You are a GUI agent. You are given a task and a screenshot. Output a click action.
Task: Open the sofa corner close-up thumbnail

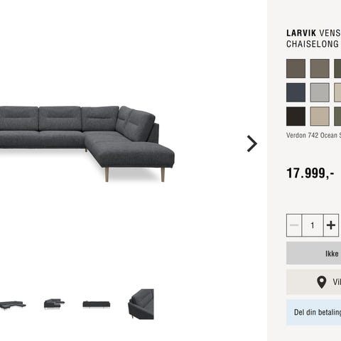pos(141,304)
